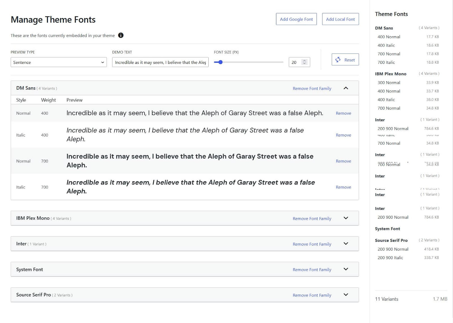Remove Font Family for System Font
Screen dimensions: 453x323
pos(312,269)
